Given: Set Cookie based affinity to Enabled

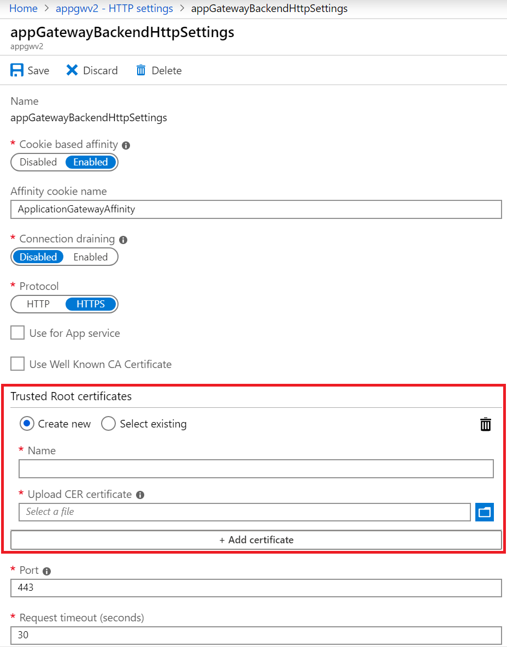Looking at the screenshot, I should 90,162.
